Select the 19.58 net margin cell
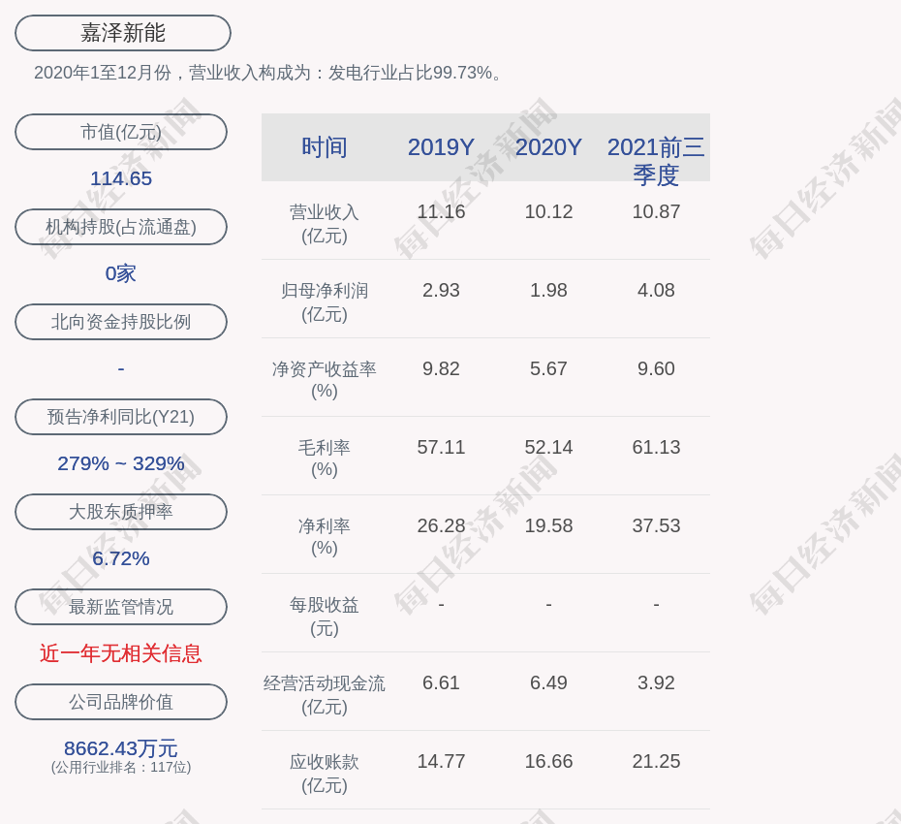 click(x=548, y=525)
